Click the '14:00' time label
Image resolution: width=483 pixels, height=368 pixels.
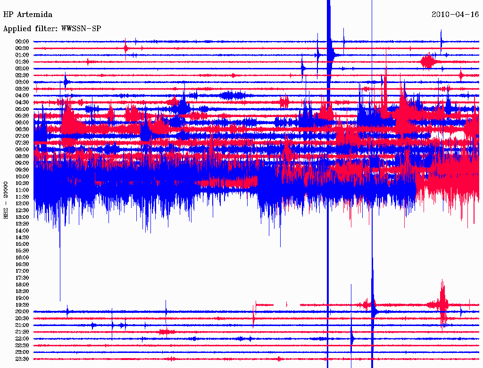tap(22, 231)
